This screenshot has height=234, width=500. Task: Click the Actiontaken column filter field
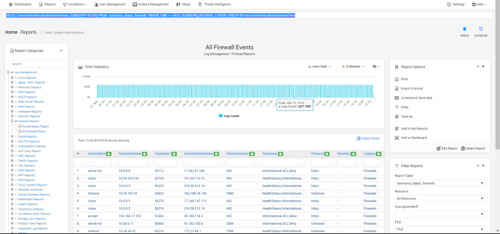tap(99, 163)
